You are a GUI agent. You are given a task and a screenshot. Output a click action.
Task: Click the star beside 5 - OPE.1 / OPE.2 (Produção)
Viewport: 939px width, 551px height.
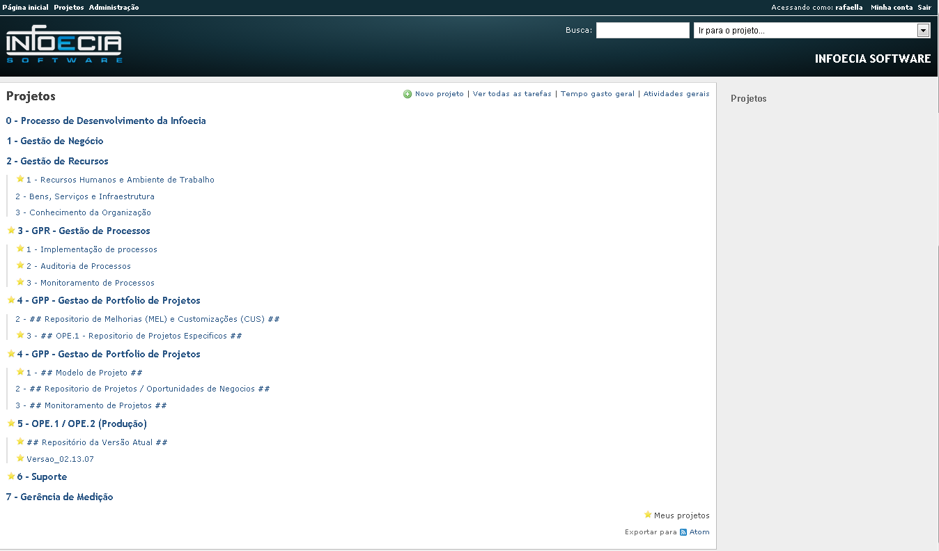[11, 424]
